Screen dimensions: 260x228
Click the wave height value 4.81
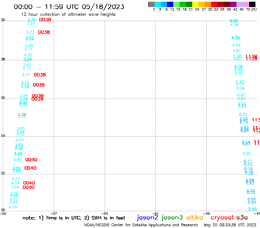click(x=236, y=51)
